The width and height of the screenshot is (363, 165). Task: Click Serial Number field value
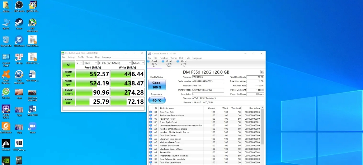click(208, 81)
